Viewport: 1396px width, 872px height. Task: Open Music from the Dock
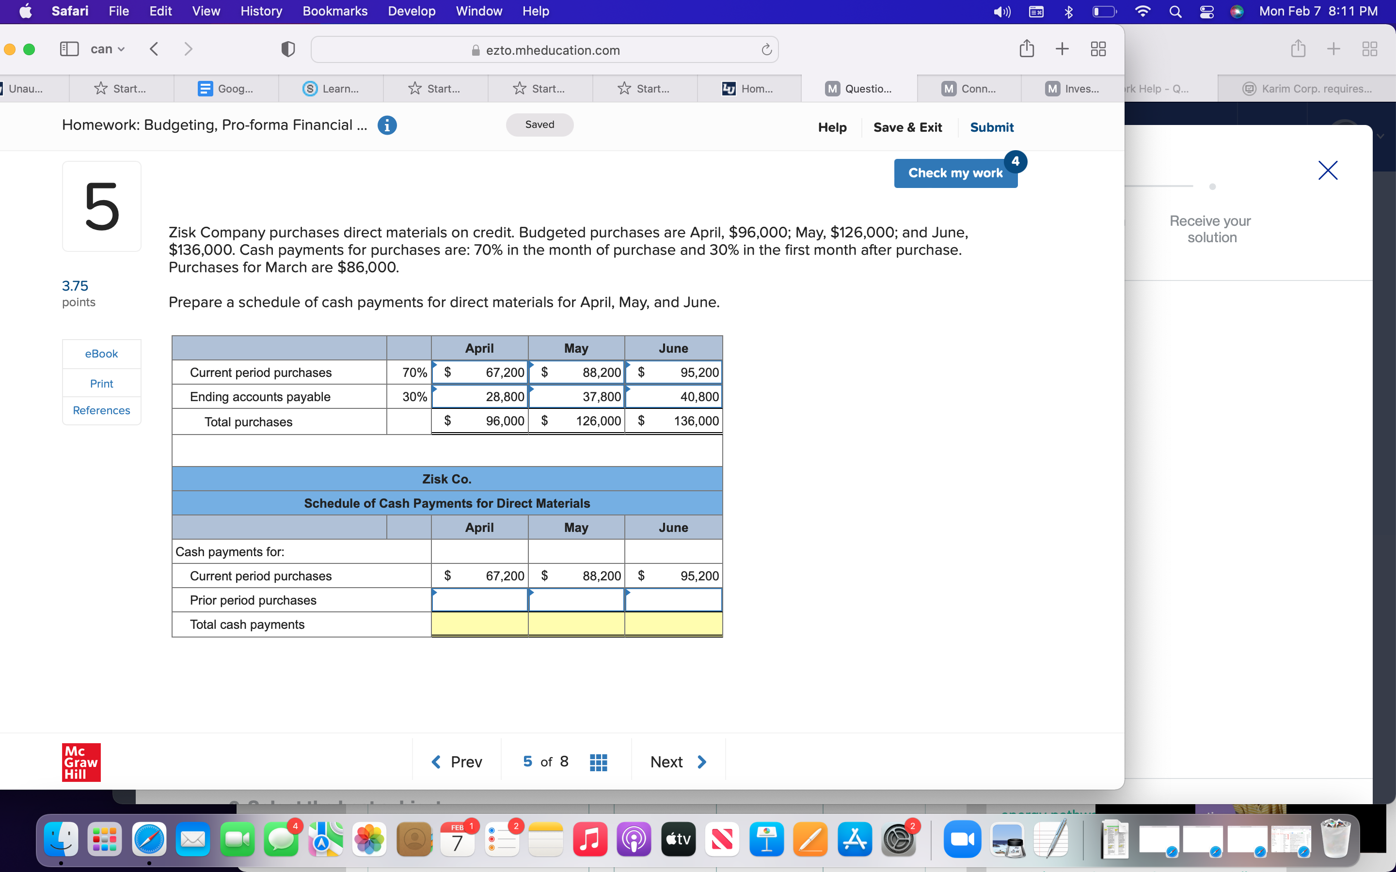589,839
